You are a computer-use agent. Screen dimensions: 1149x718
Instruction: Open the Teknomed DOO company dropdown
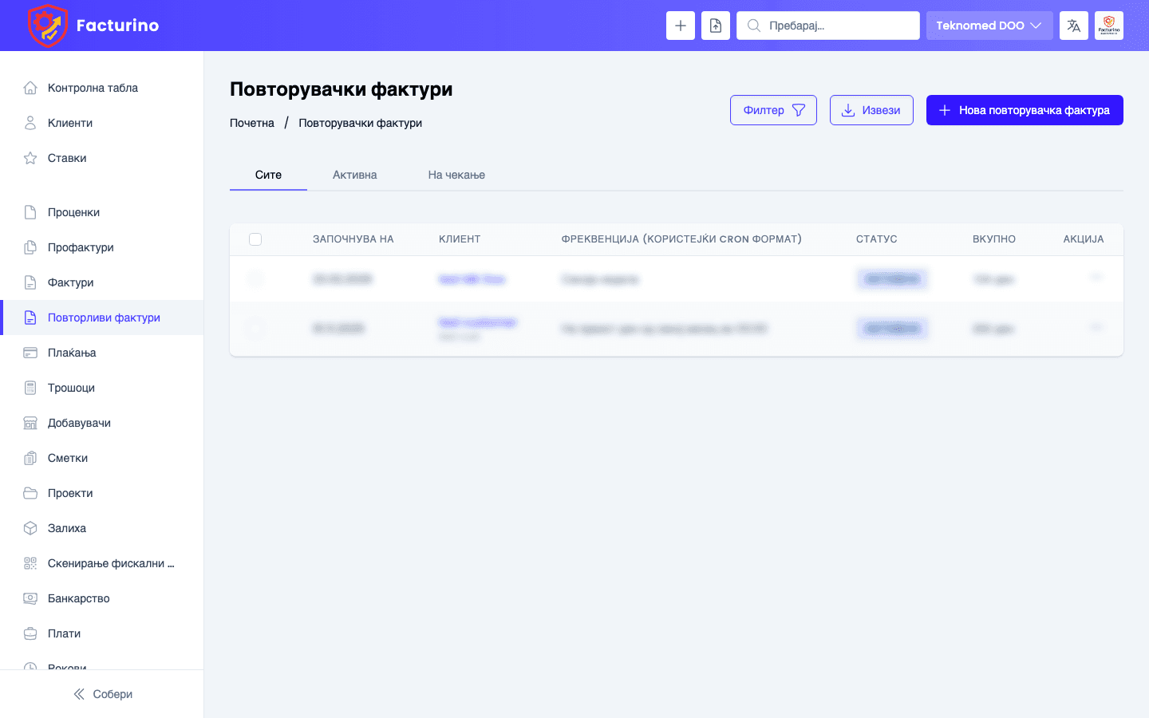(x=989, y=25)
